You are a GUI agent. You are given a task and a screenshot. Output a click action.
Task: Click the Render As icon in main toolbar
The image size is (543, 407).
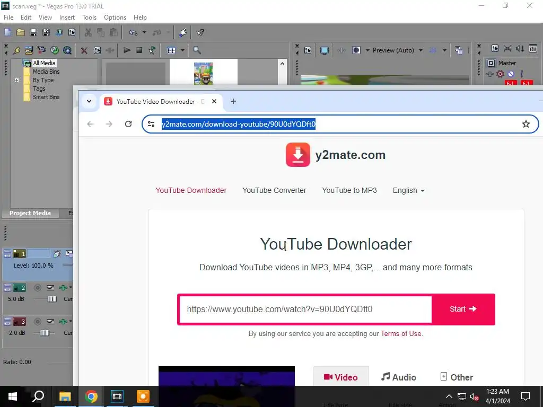click(x=59, y=32)
